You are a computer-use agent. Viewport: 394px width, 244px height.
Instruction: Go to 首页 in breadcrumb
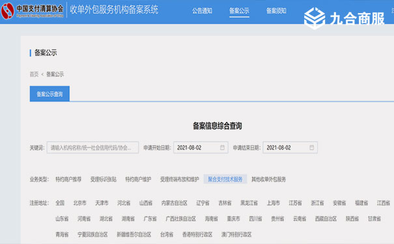tap(34, 74)
